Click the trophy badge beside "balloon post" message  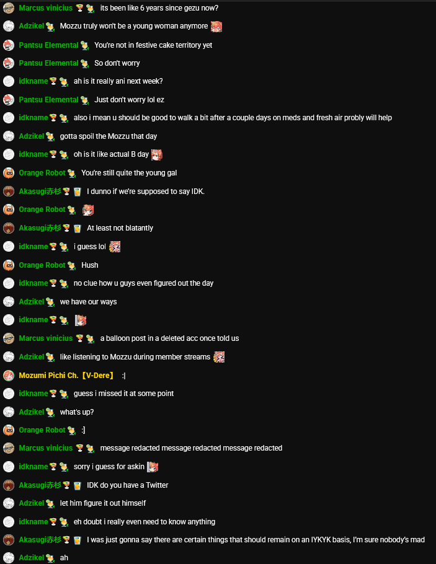click(80, 338)
